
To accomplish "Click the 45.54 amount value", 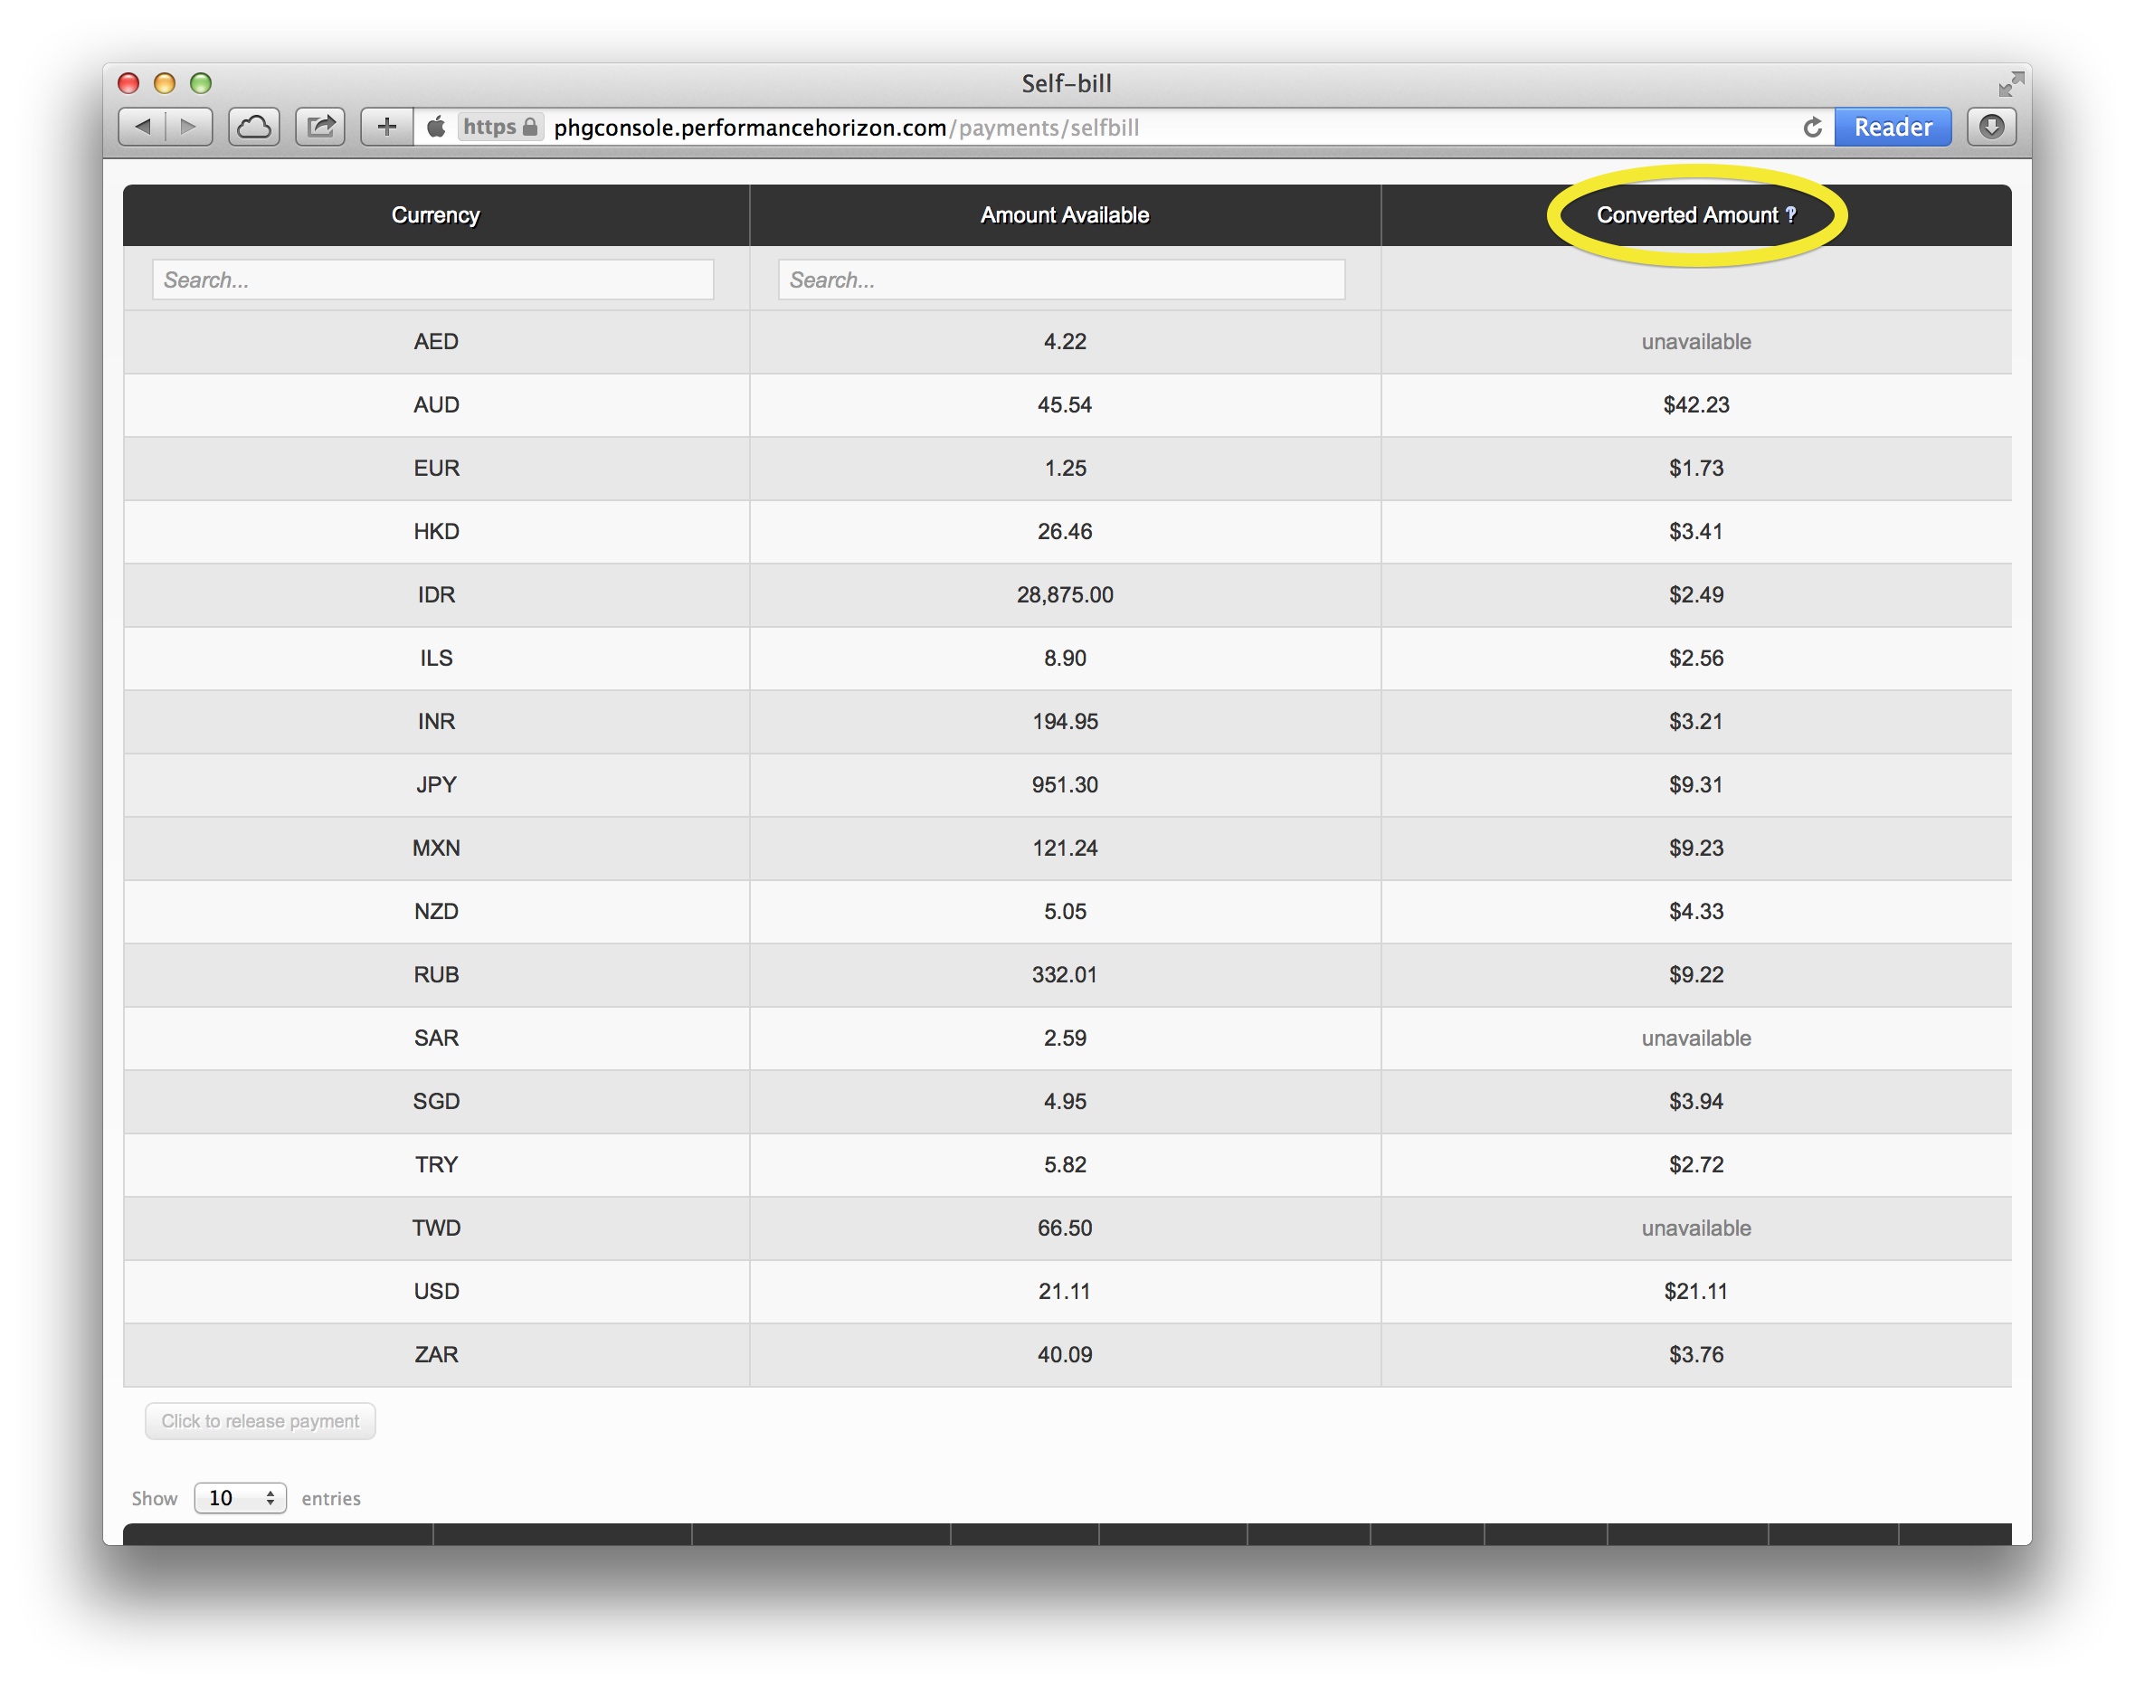I will coord(1065,405).
